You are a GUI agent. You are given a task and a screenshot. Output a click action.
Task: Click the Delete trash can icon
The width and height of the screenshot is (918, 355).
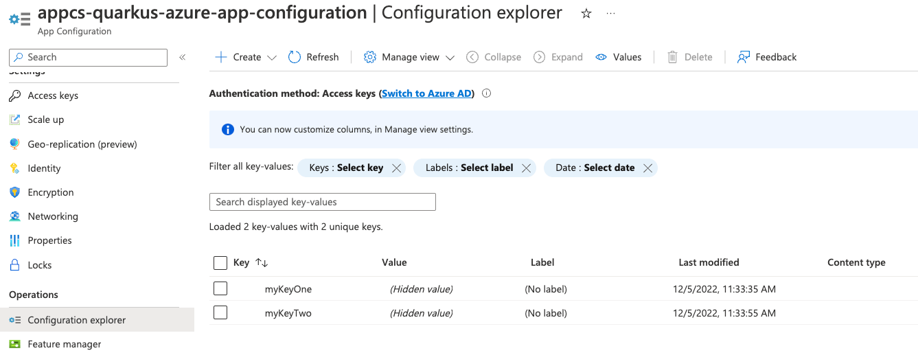coord(673,57)
